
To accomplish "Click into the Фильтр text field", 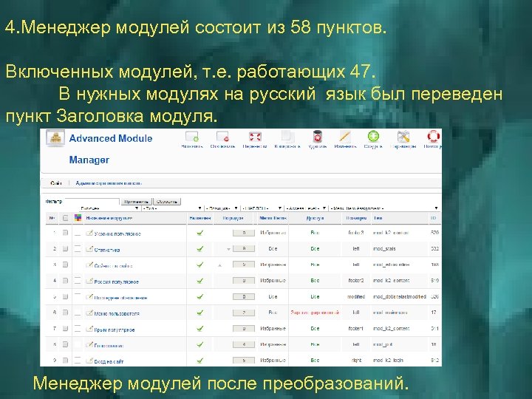I will click(x=92, y=201).
